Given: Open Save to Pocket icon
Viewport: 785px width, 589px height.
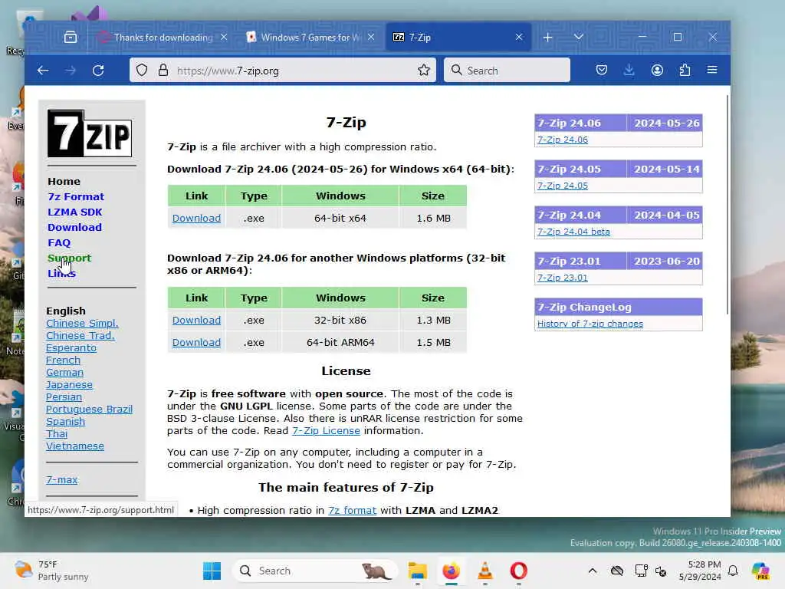Looking at the screenshot, I should 602,70.
